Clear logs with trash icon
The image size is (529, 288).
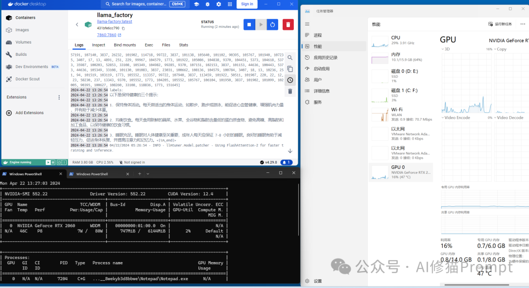290,92
